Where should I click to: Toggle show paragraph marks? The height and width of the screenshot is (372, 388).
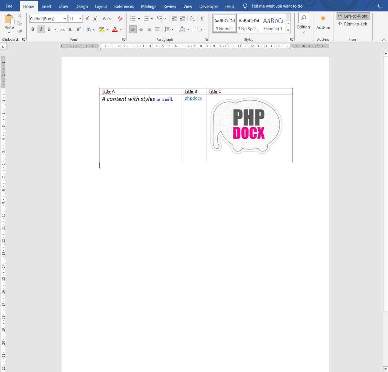(x=202, y=19)
